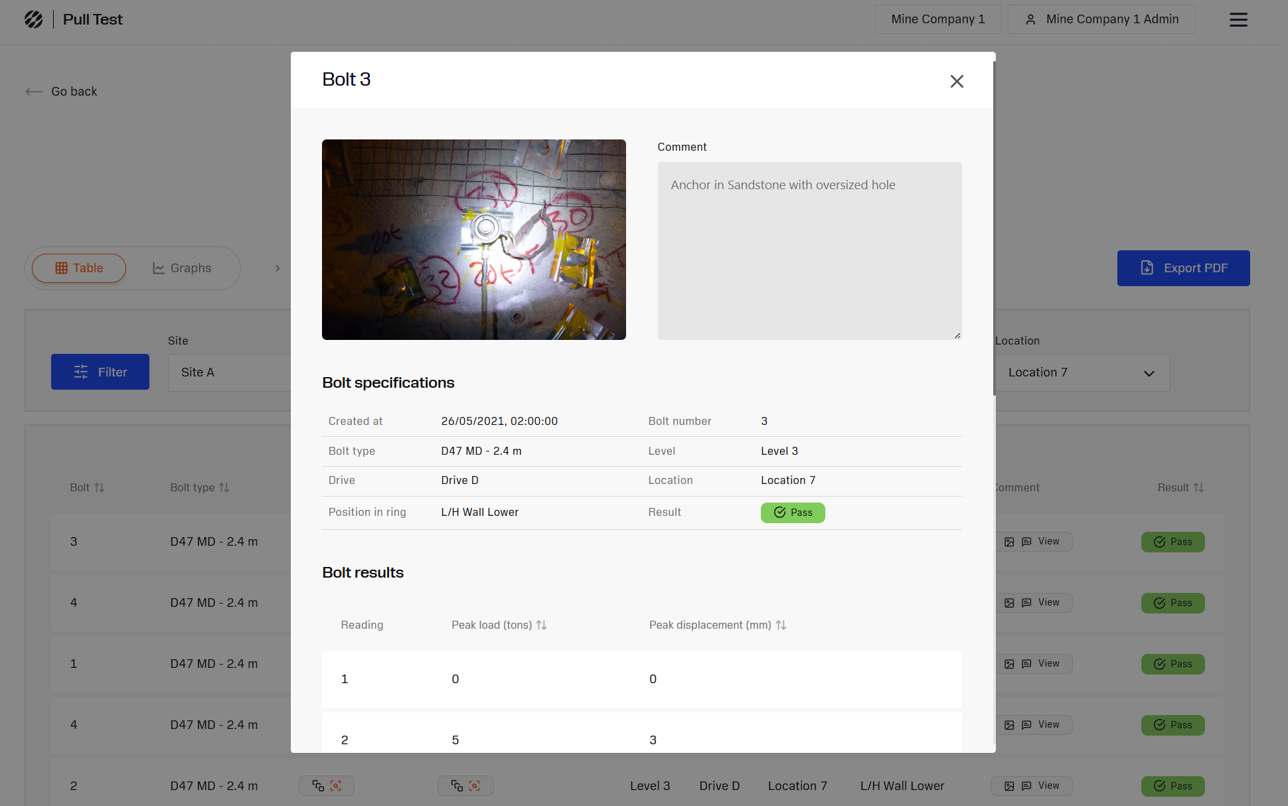Switch to the Table view tab

[x=79, y=268]
